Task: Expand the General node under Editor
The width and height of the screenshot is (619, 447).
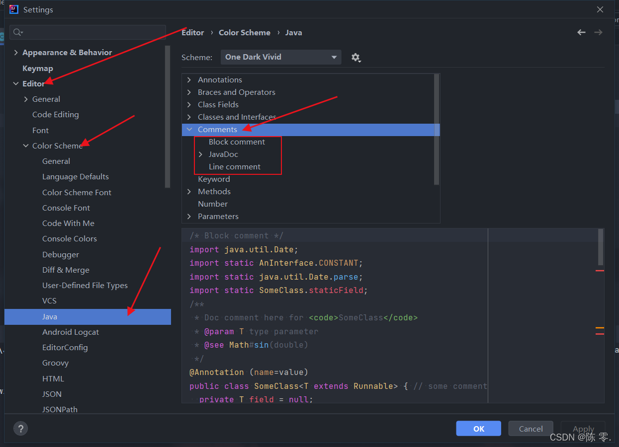Action: click(26, 99)
